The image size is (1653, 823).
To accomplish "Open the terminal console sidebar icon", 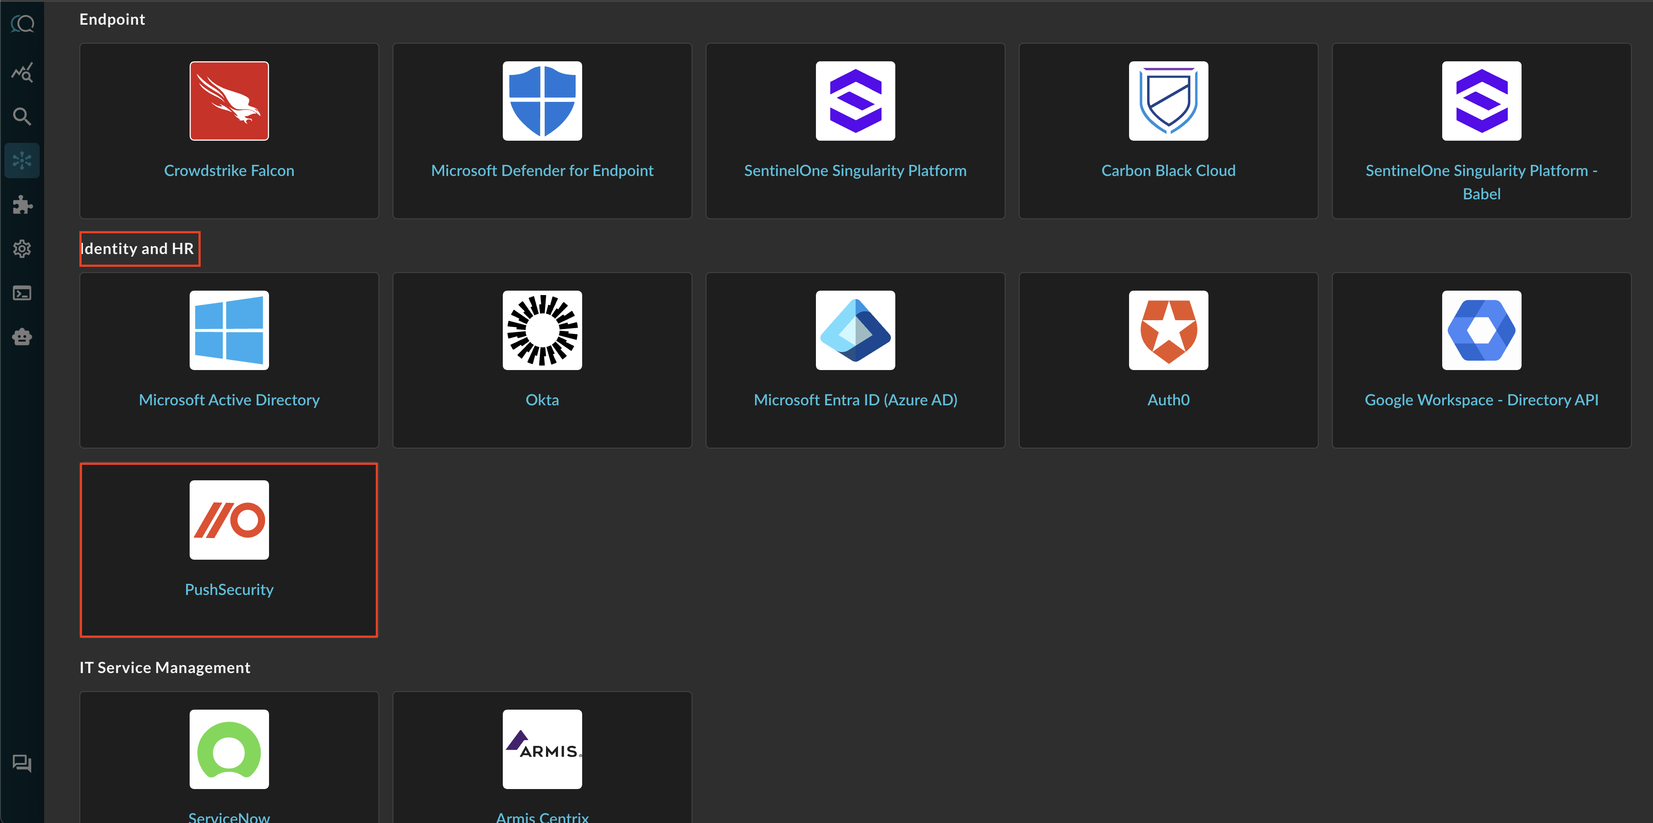I will pyautogui.click(x=22, y=293).
